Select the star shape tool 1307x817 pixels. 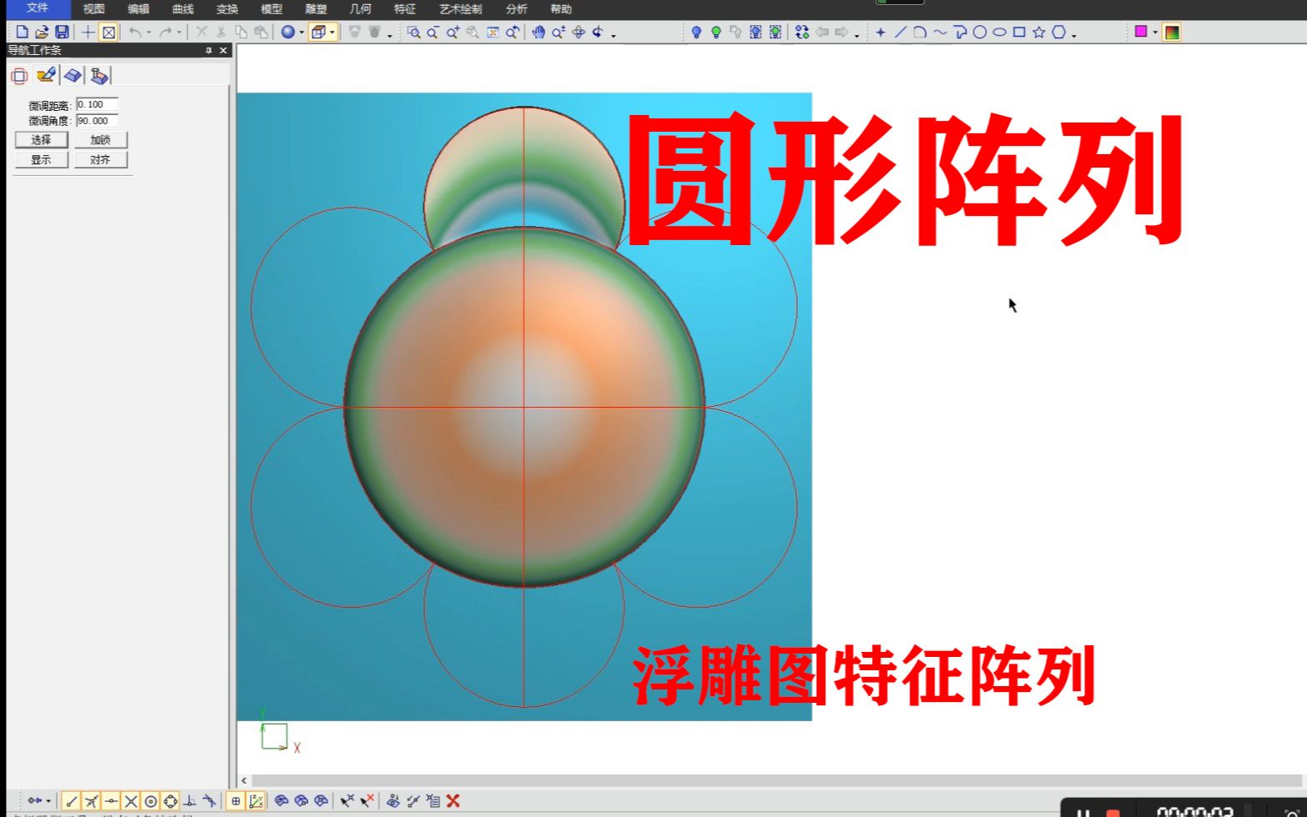(x=1039, y=32)
